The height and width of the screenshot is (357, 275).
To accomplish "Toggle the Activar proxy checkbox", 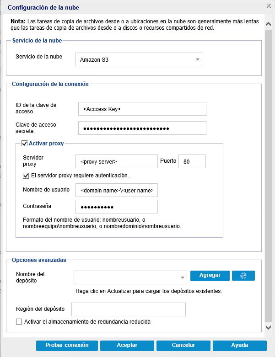I will pyautogui.click(x=24, y=144).
